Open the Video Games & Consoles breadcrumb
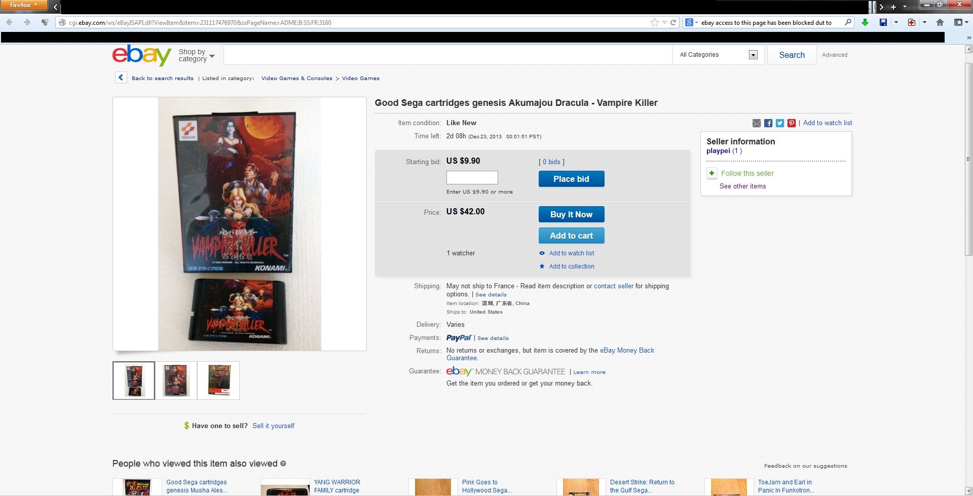 pos(297,78)
